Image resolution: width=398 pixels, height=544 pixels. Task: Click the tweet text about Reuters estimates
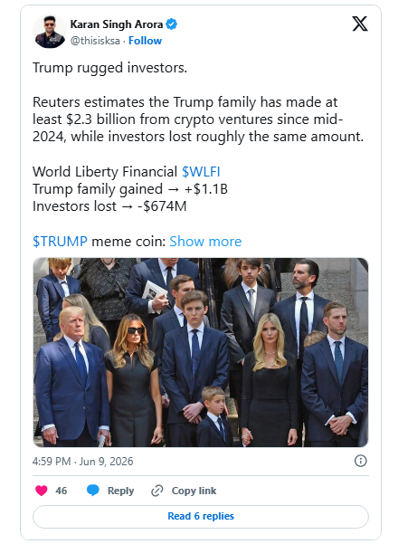(x=198, y=119)
